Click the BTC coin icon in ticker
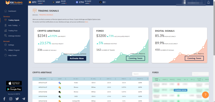Image resolution: width=215 pixels, height=102 pixels. pyautogui.click(x=30, y=2)
